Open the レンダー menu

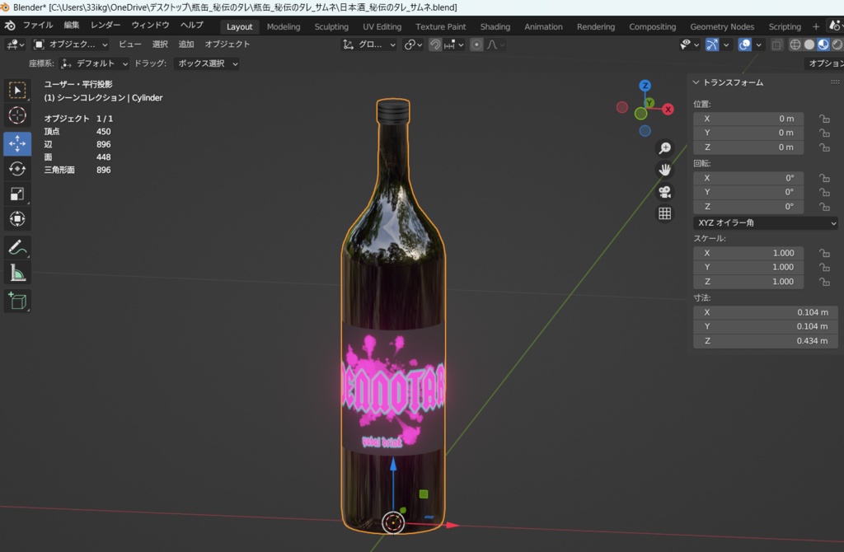click(105, 26)
